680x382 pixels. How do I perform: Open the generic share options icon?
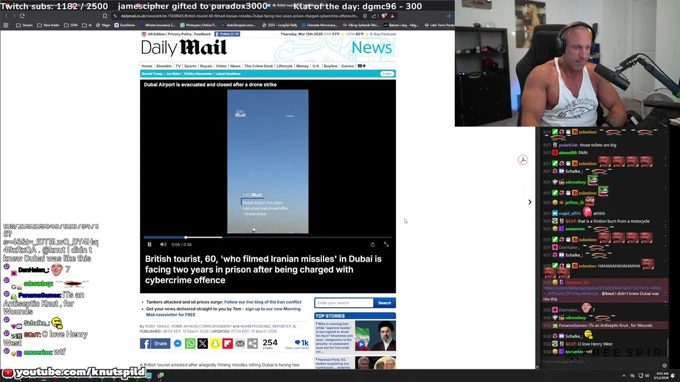[252, 343]
